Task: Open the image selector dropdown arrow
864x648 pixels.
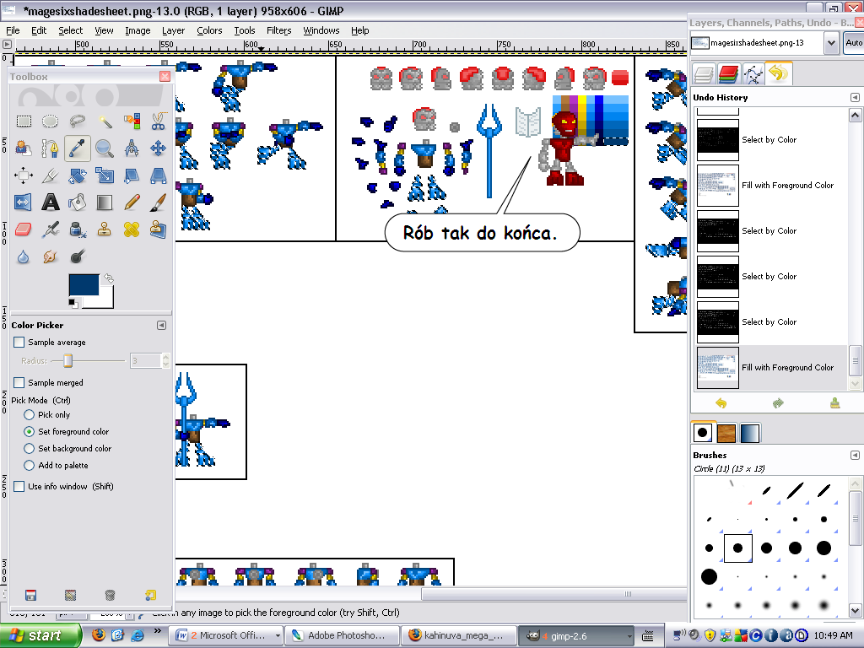Action: tap(831, 43)
